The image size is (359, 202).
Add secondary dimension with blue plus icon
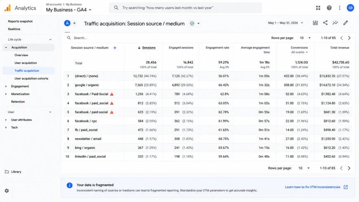coord(115,47)
